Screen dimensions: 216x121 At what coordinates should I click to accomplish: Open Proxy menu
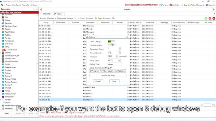pyautogui.click(x=8, y=5)
